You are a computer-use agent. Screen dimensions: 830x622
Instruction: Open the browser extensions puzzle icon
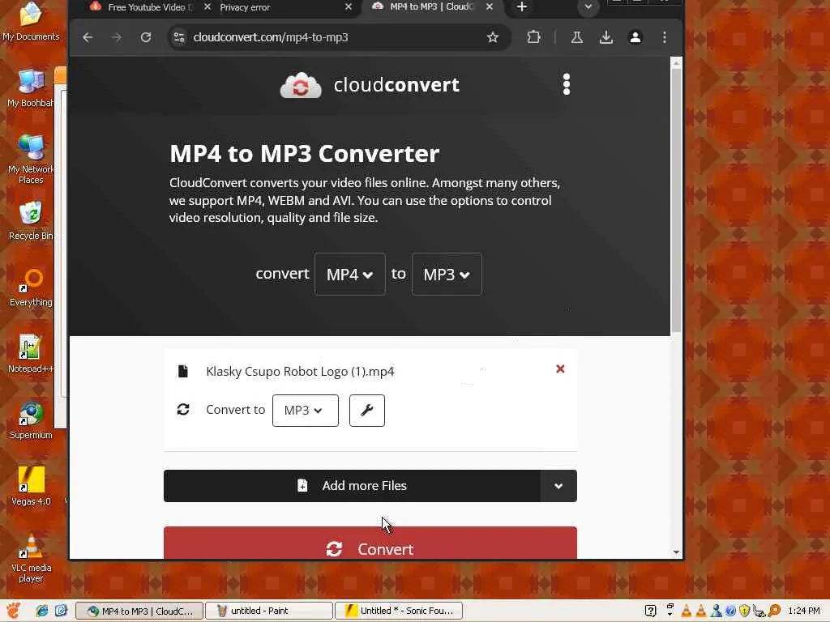[x=533, y=37]
